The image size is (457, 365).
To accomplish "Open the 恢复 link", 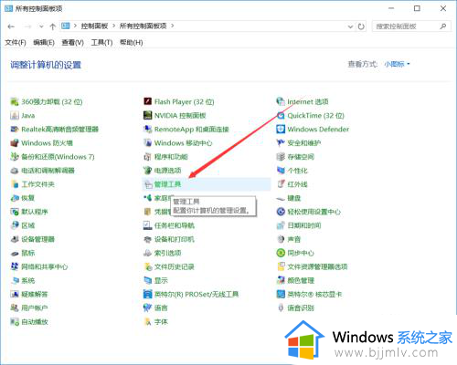I will click(28, 198).
